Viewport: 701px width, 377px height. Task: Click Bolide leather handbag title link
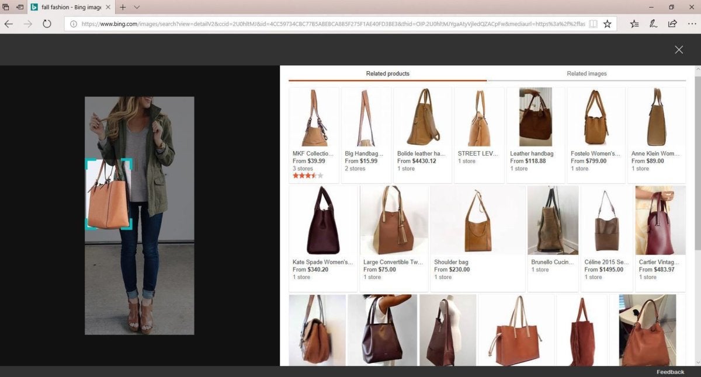click(x=421, y=153)
